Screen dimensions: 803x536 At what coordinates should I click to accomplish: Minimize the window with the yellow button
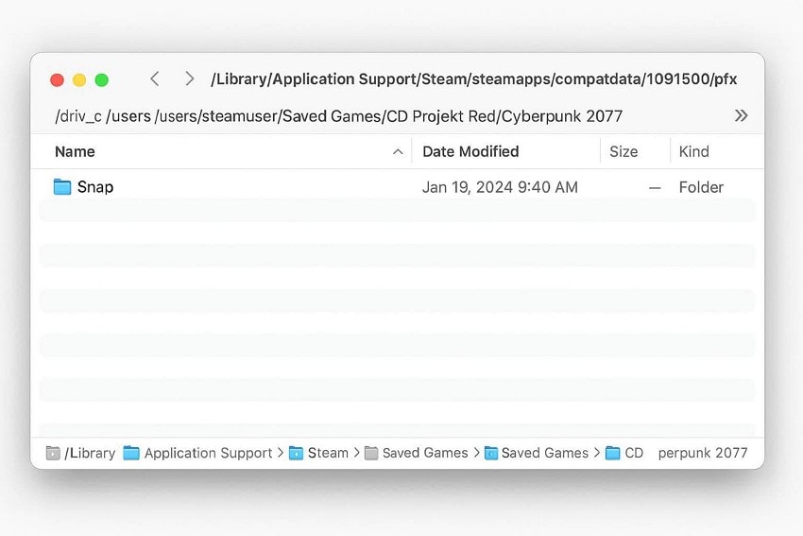(79, 80)
